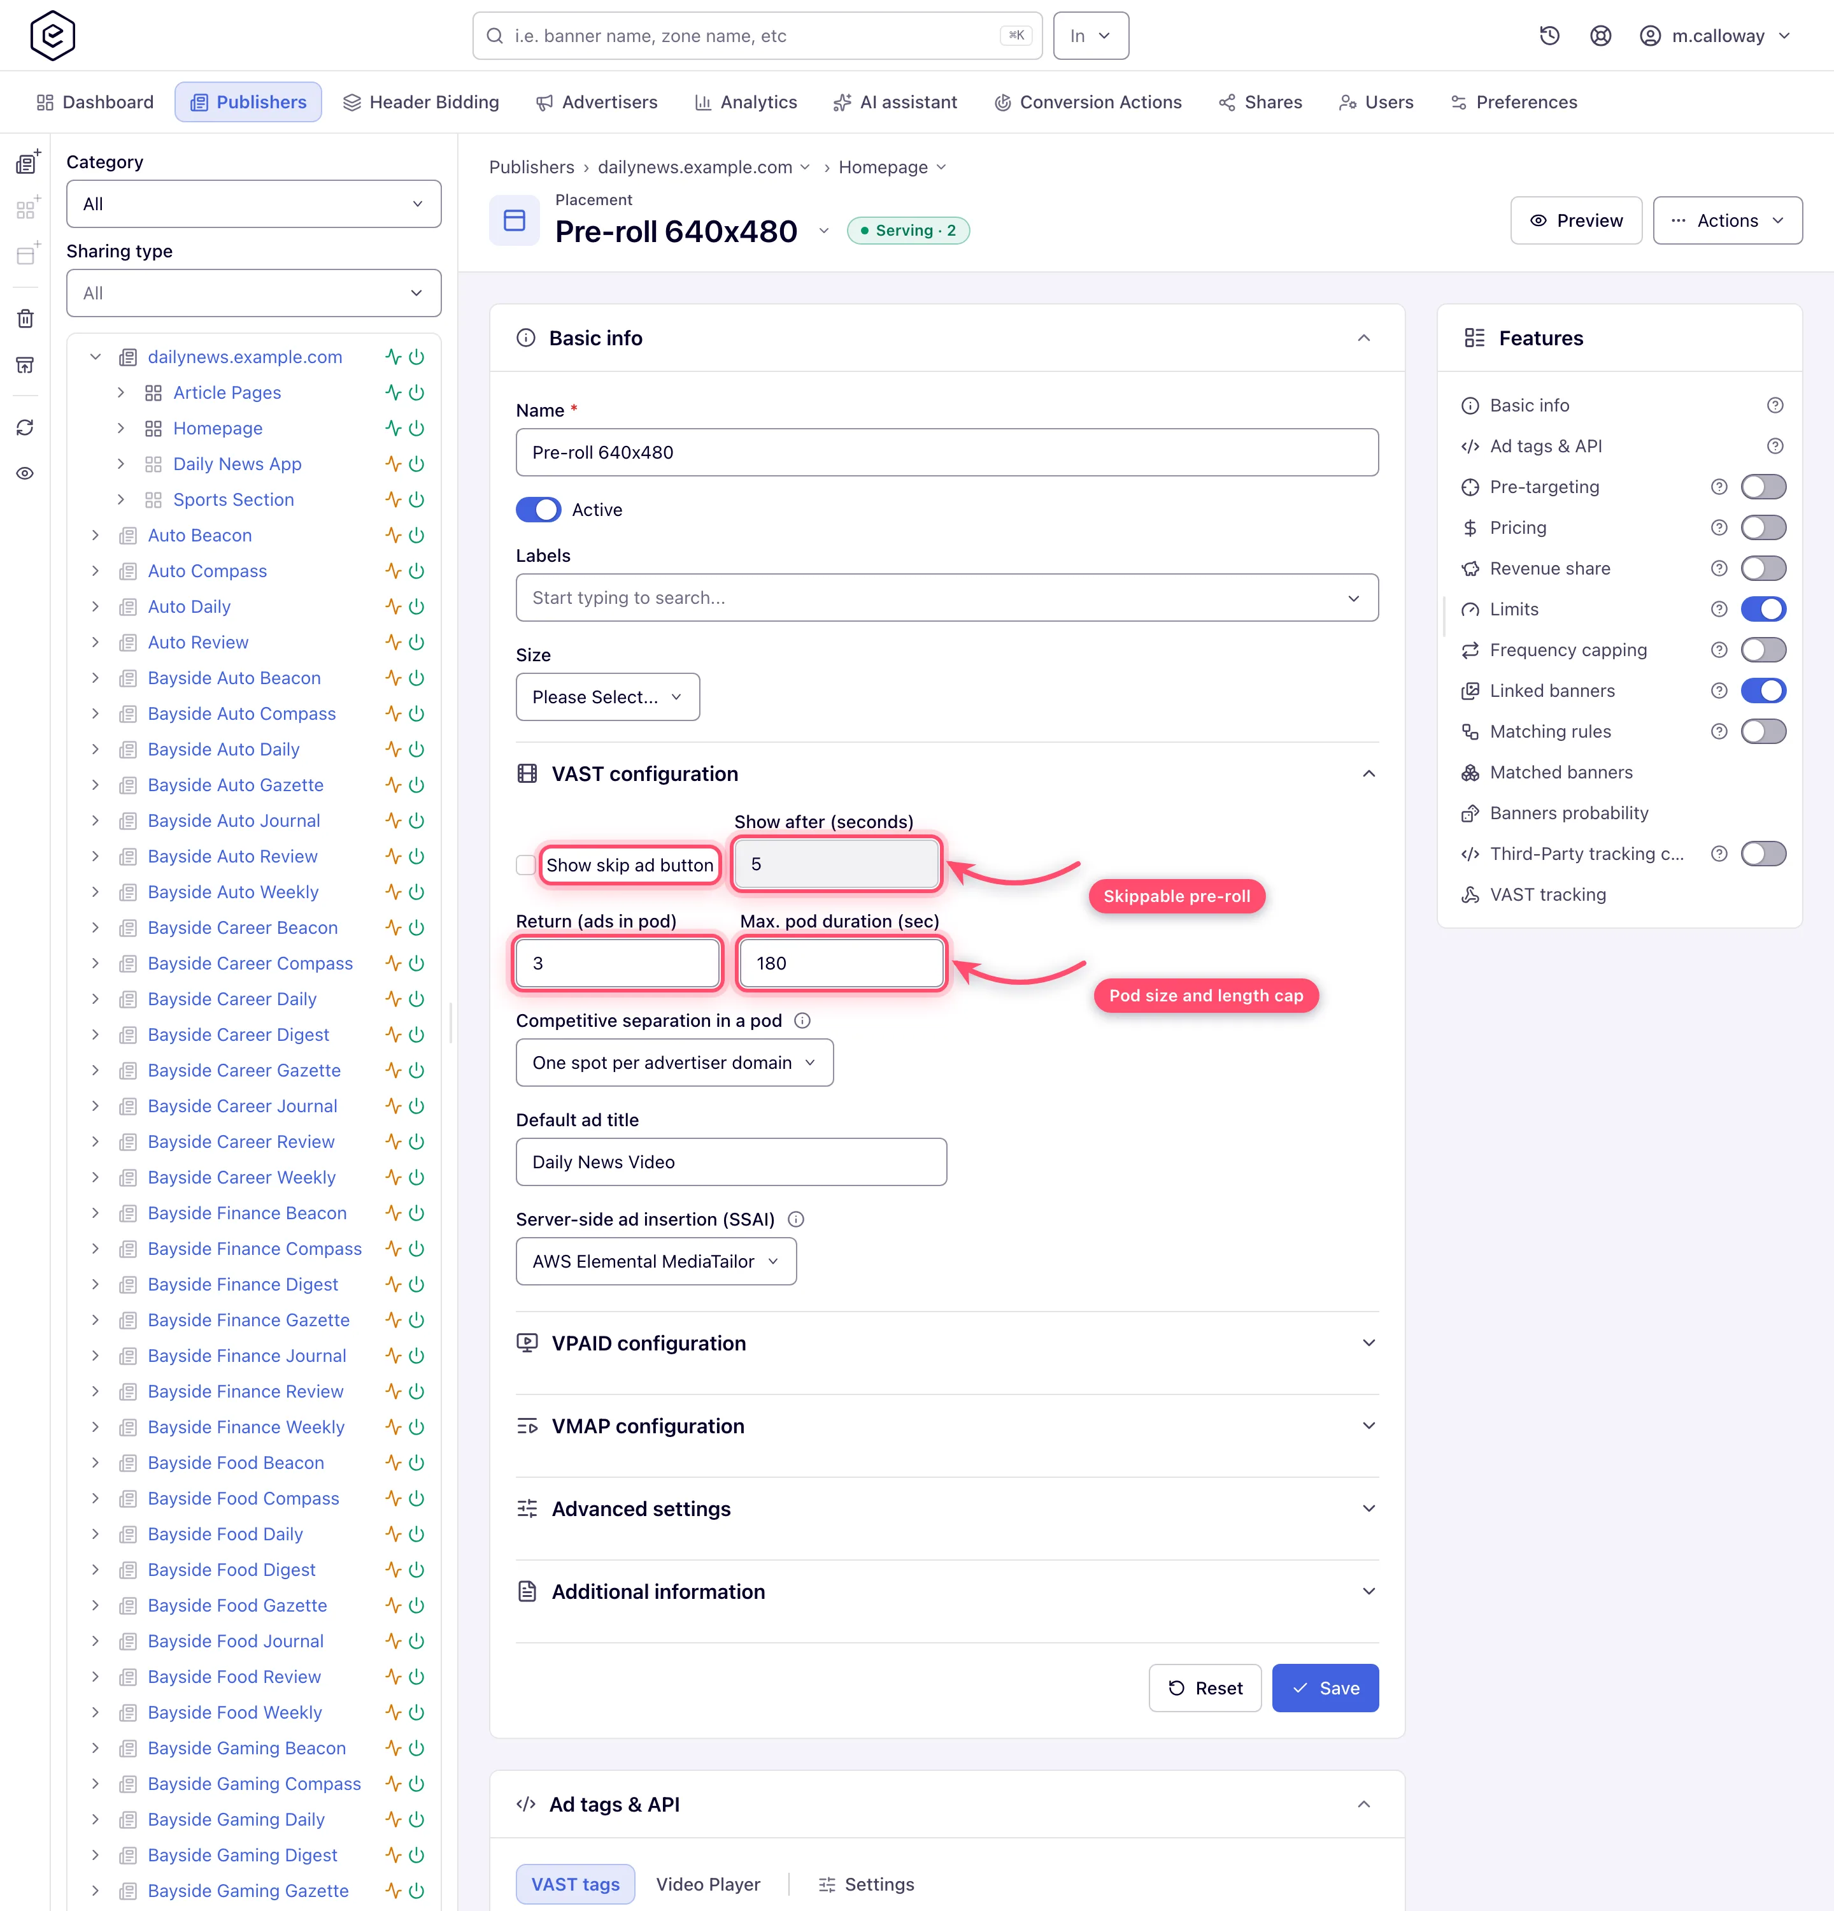The height and width of the screenshot is (1911, 1834).
Task: Disable the Limits feature toggle
Action: tap(1763, 610)
